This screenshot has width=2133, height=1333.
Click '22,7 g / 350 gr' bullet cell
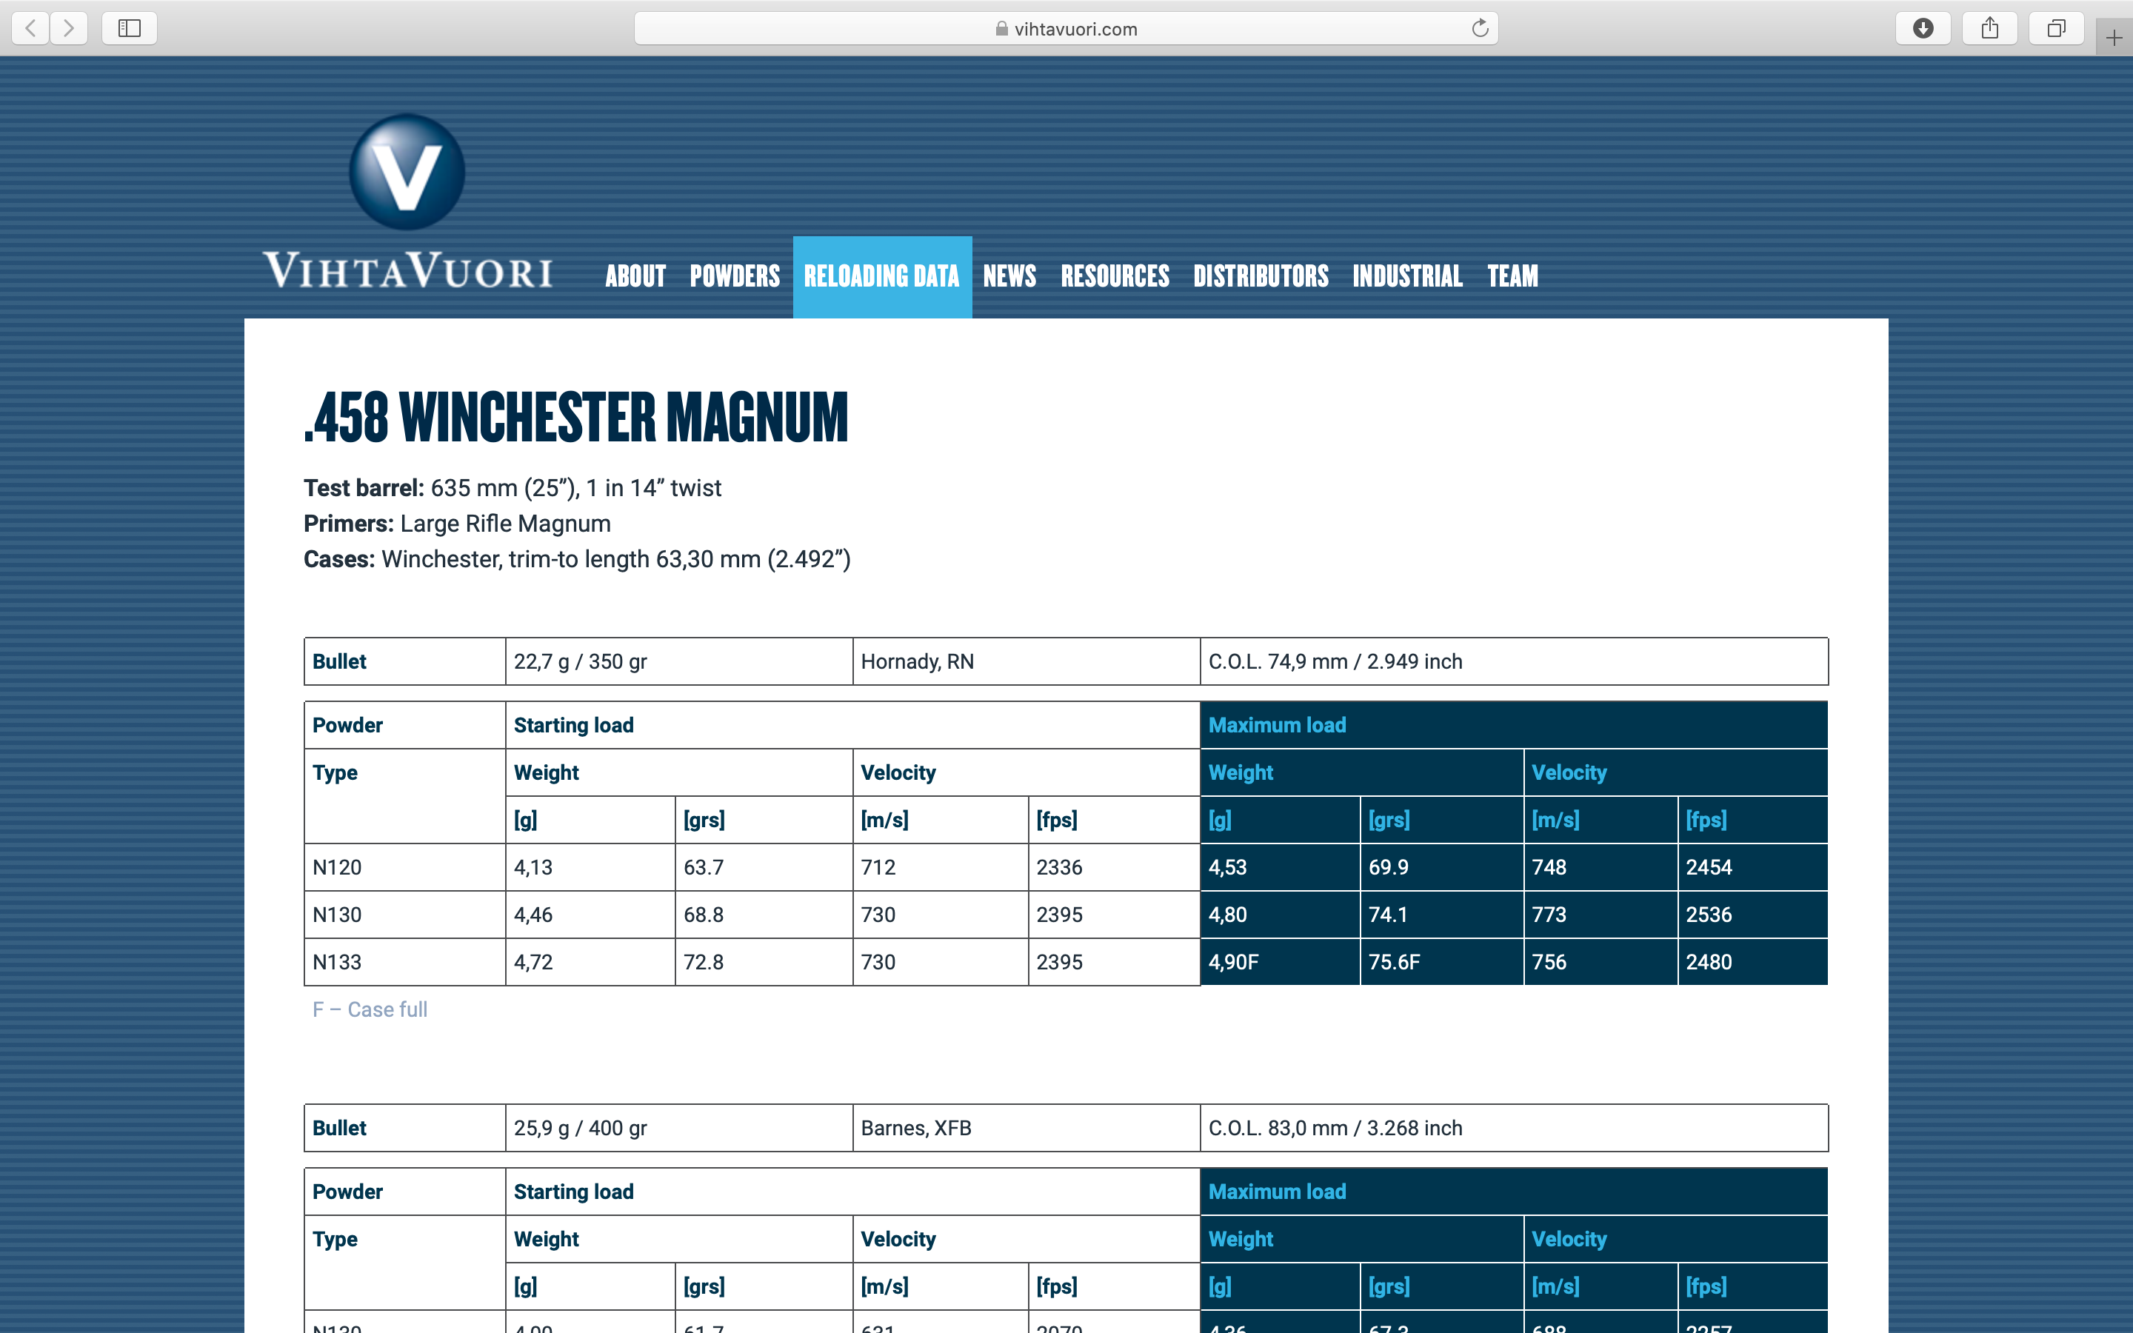[x=678, y=661]
